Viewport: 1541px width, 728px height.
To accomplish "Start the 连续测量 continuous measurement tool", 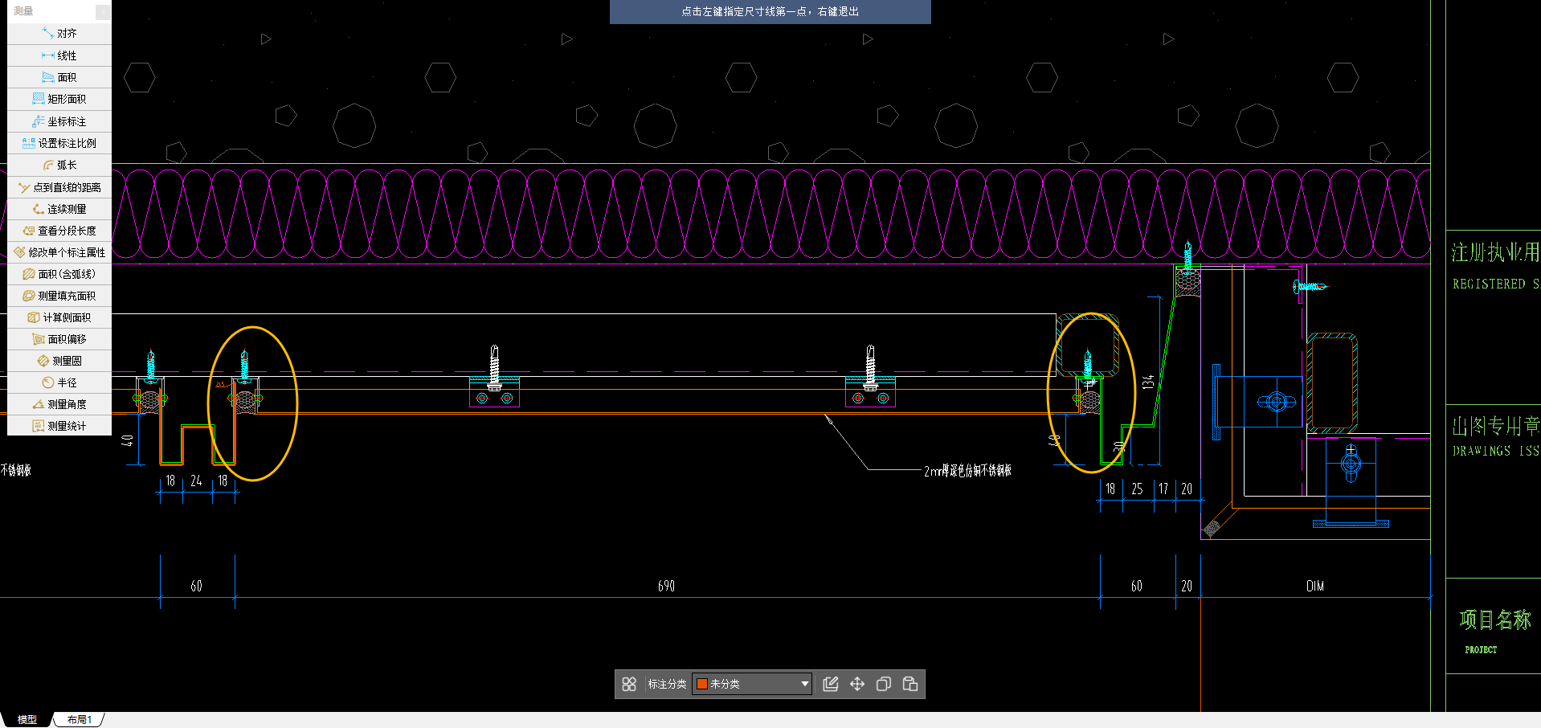I will [59, 209].
